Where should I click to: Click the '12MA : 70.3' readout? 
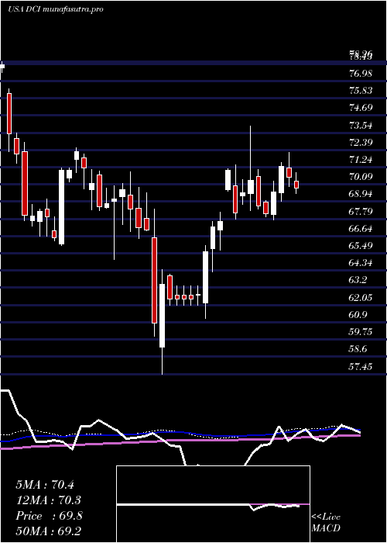click(x=49, y=500)
